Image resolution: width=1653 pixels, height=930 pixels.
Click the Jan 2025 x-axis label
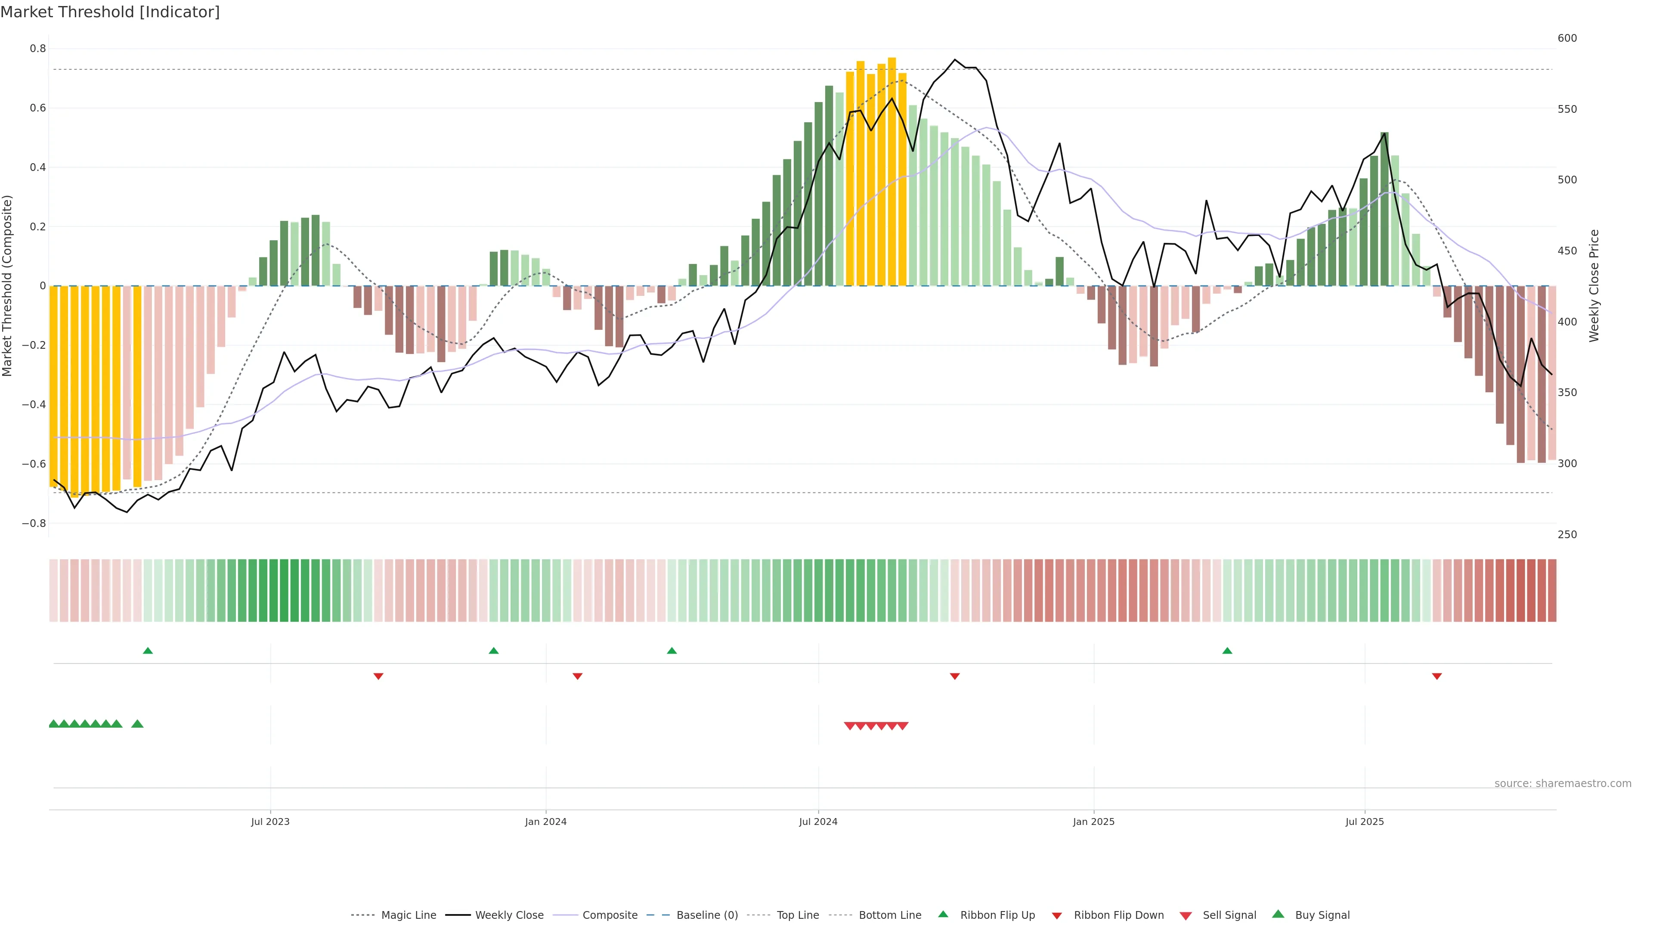1093,821
